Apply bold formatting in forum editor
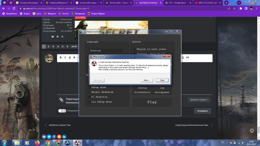The width and height of the screenshot is (260, 146). [61, 57]
